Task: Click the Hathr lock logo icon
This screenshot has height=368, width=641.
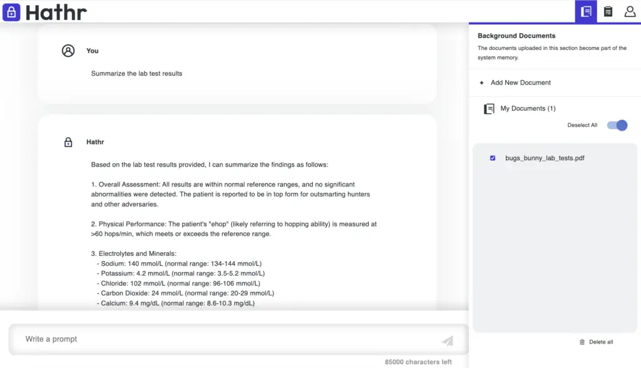Action: (x=11, y=13)
